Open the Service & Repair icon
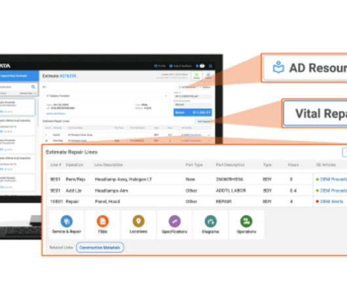This screenshot has height=290, width=347. pyautogui.click(x=66, y=221)
